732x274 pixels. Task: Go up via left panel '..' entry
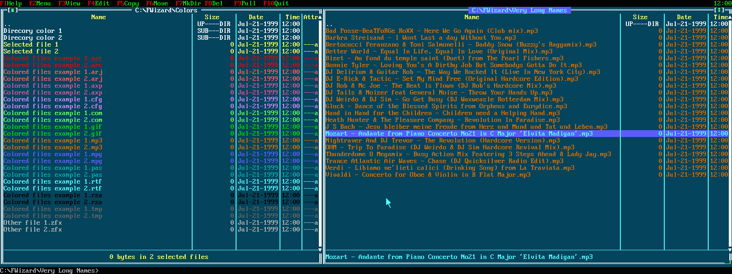7,24
